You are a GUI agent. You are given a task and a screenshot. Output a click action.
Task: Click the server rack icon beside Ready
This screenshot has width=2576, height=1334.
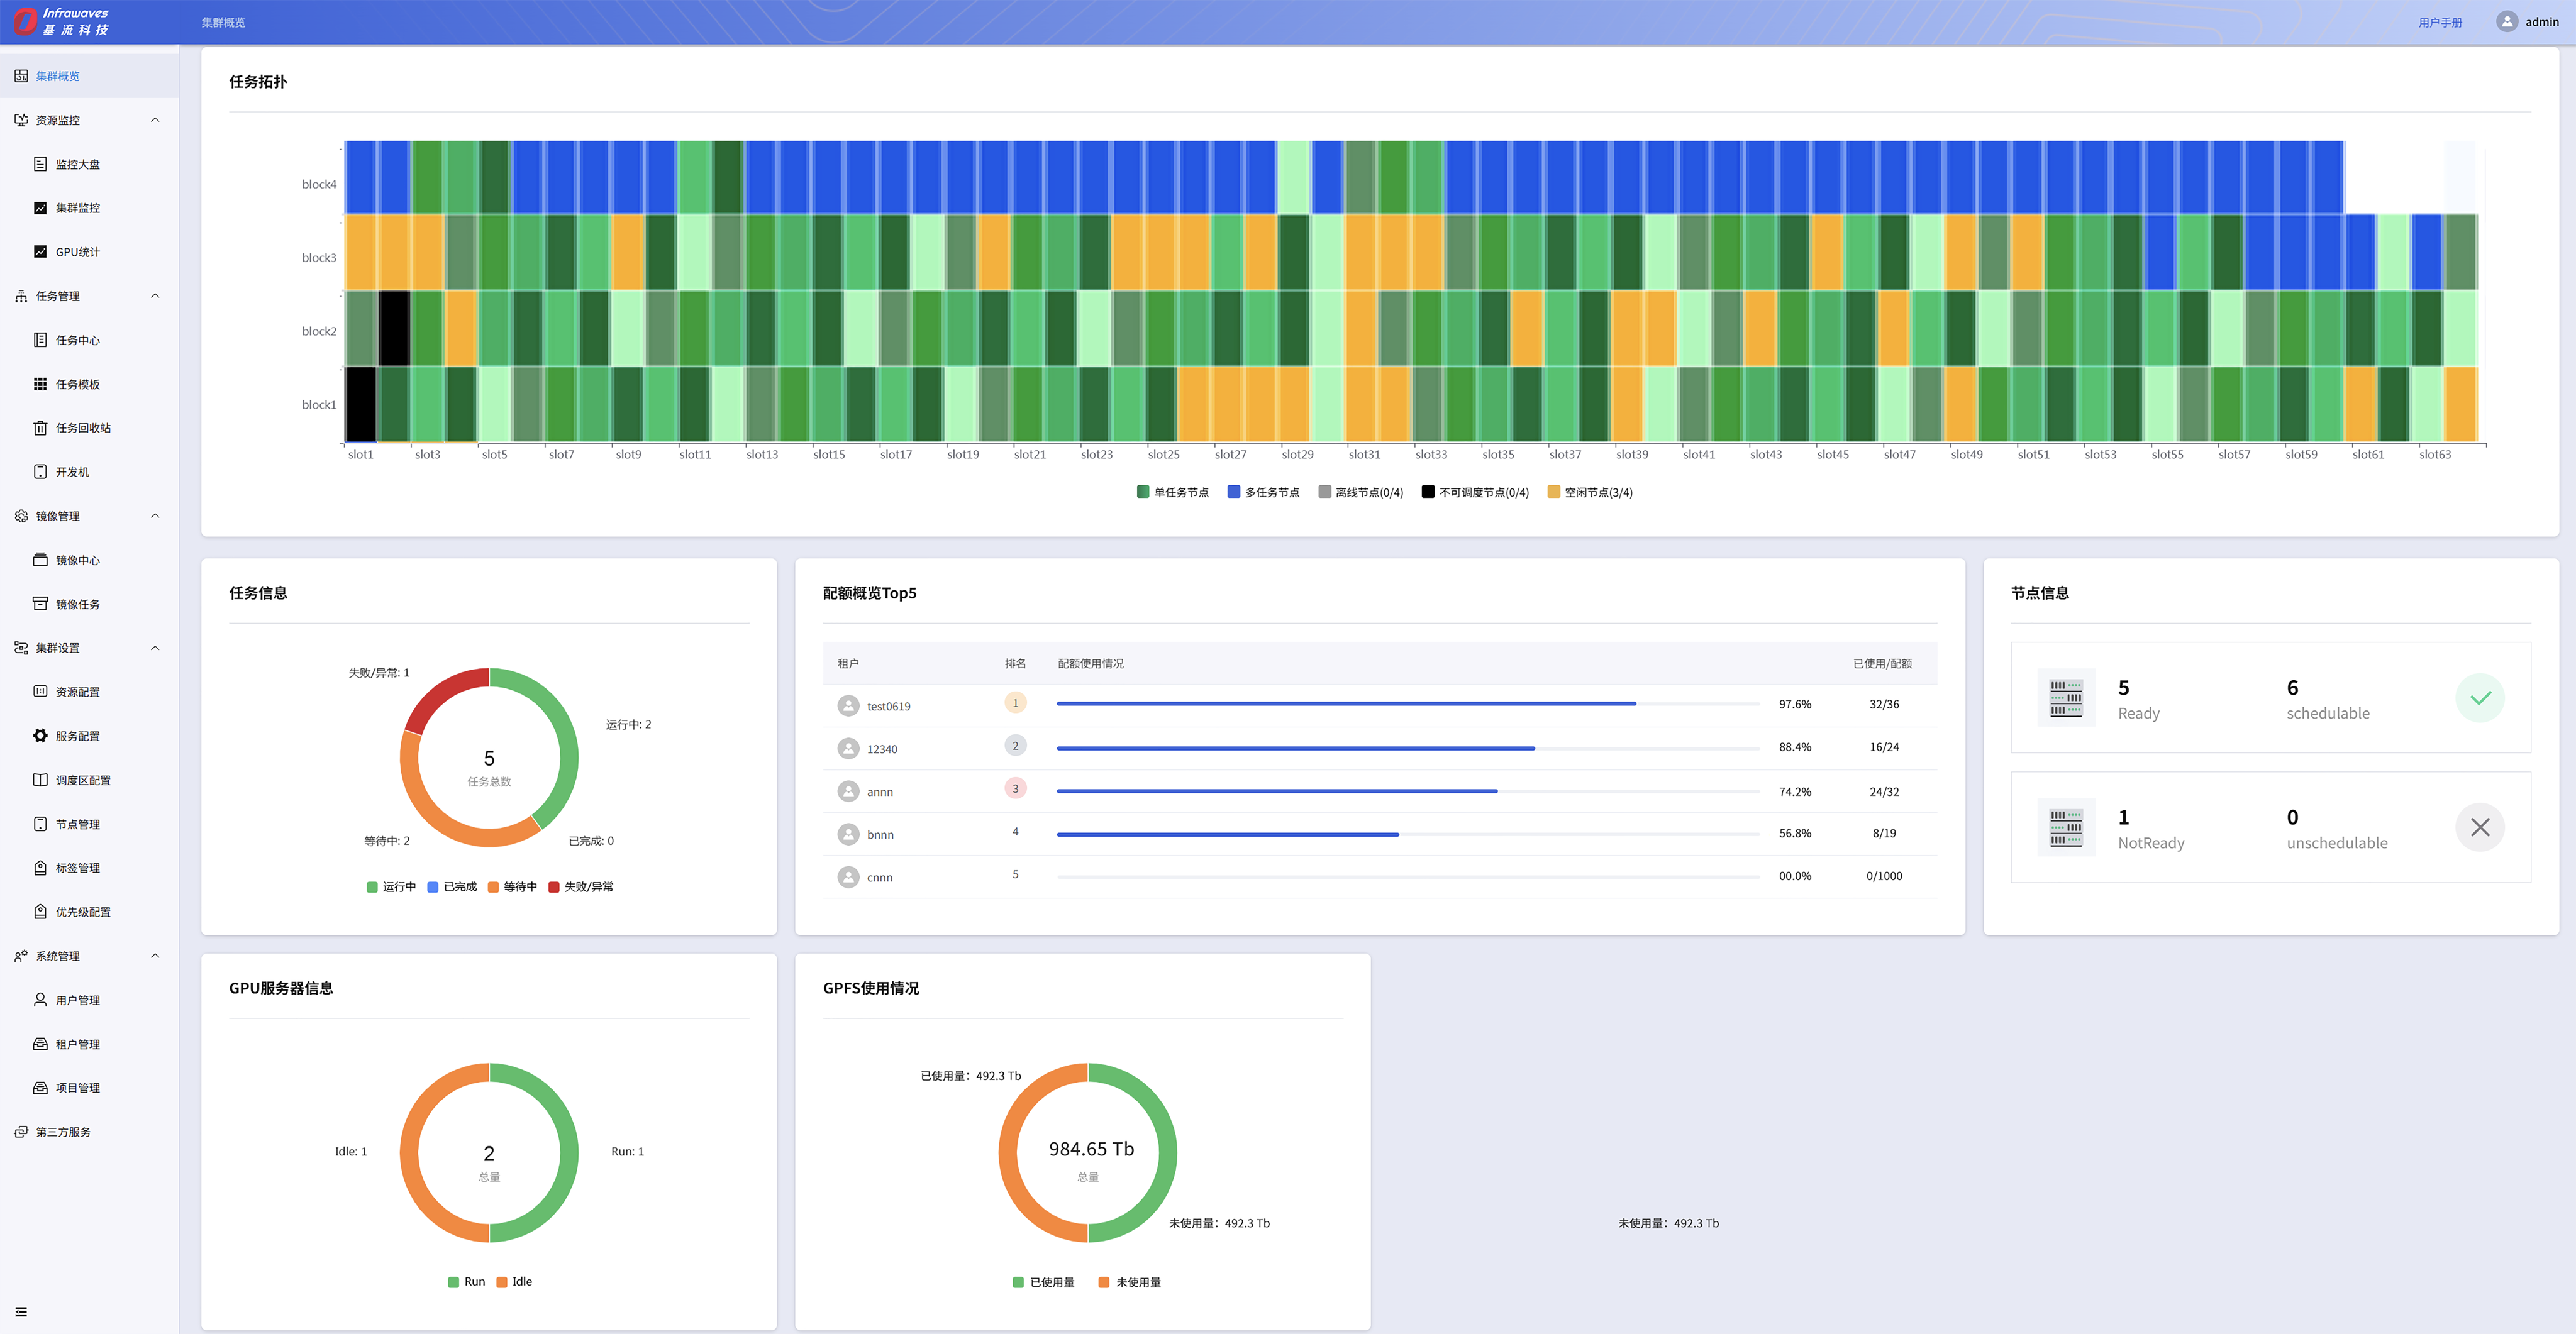pos(2066,697)
